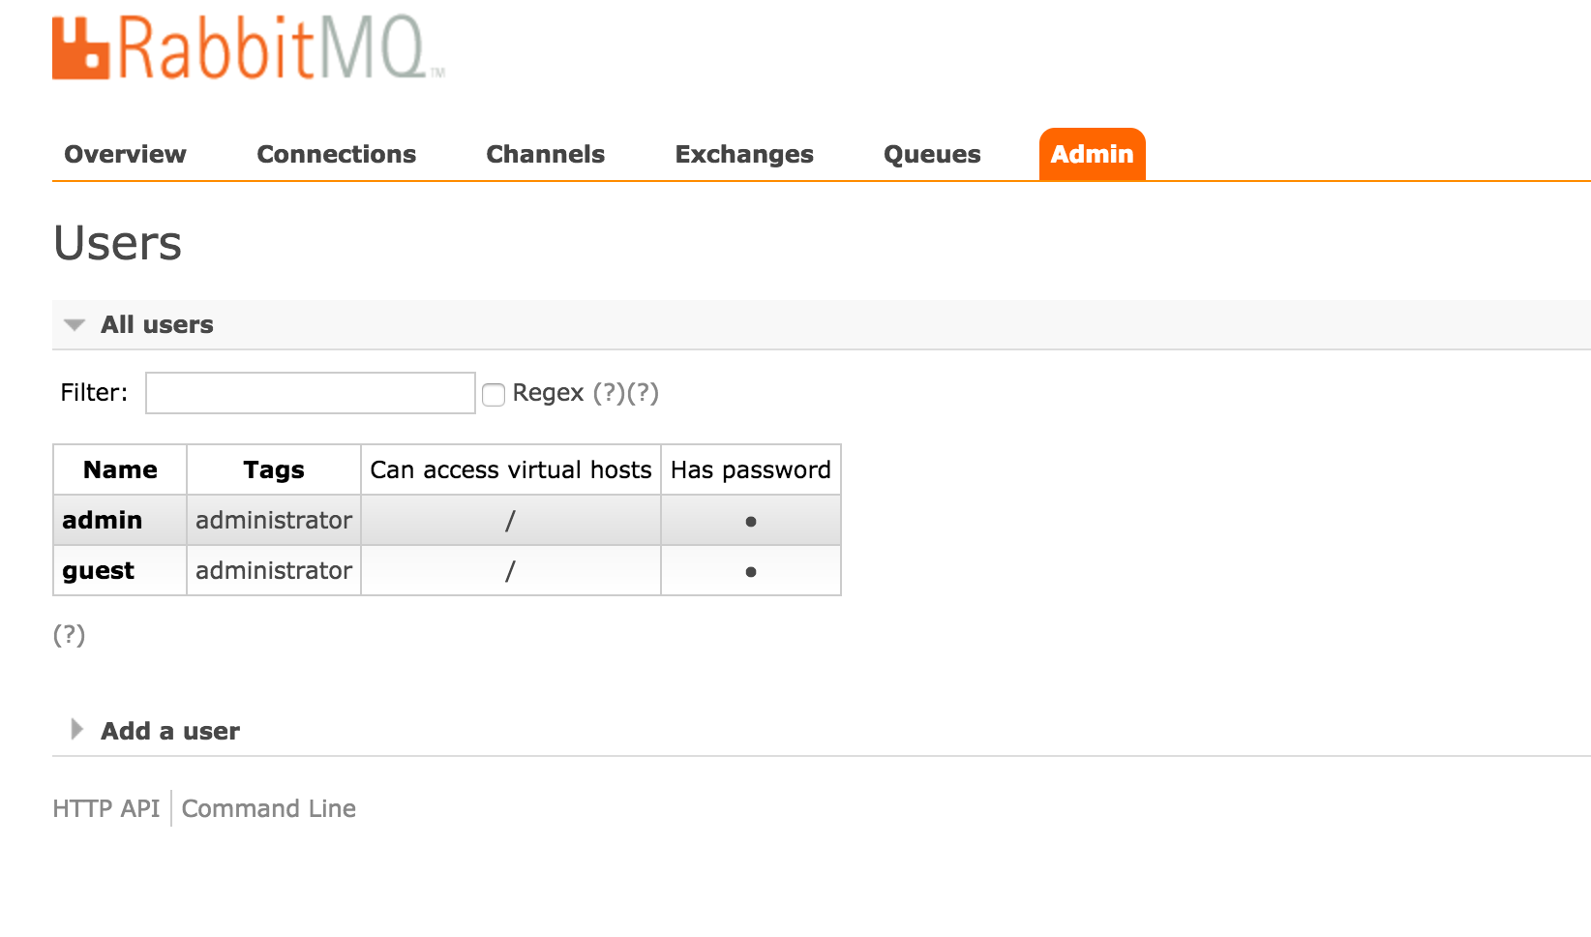The width and height of the screenshot is (1591, 937).
Task: Open the guest user details
Action: pyautogui.click(x=98, y=570)
